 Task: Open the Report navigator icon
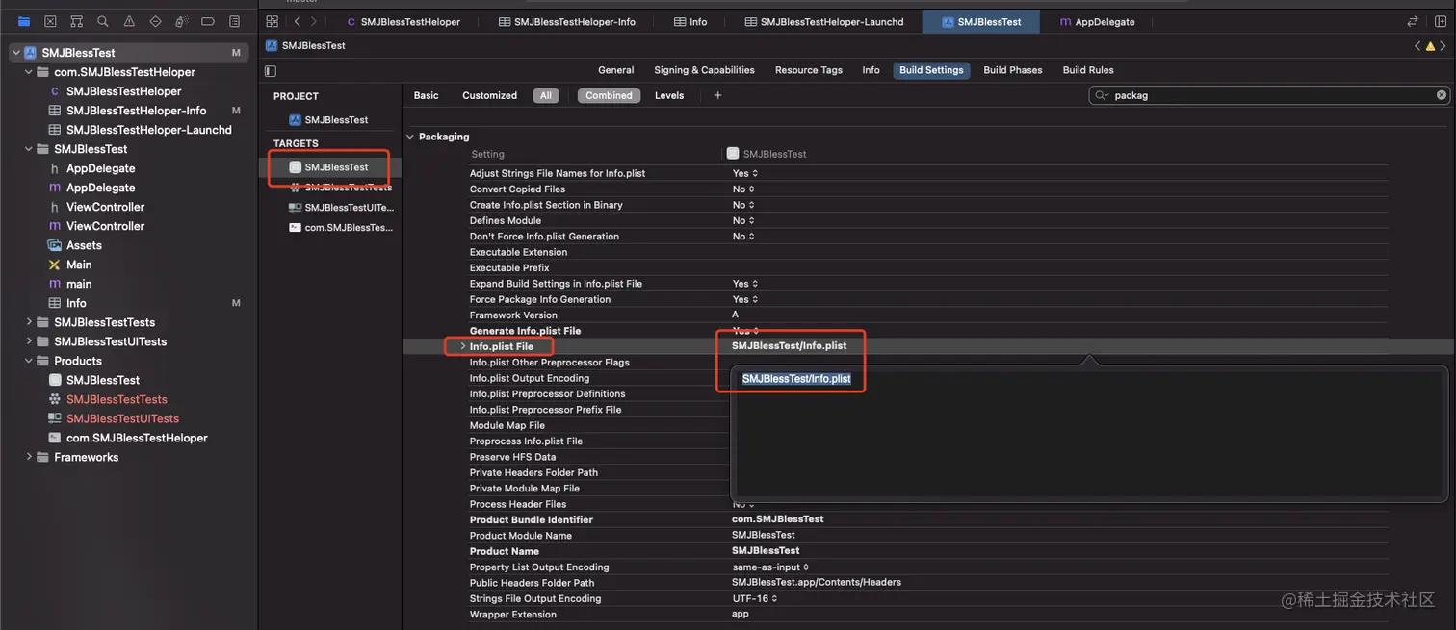click(x=234, y=21)
